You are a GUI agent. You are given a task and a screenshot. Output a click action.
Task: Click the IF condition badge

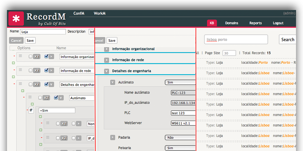point(31,110)
